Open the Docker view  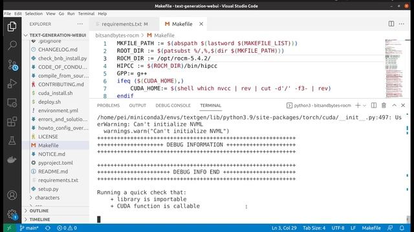click(12, 159)
